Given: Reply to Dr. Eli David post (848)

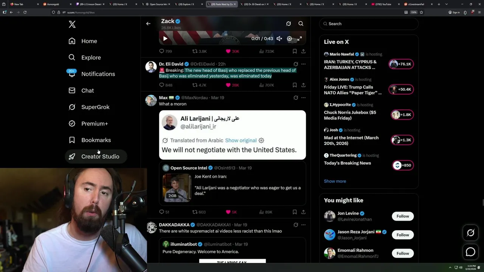Looking at the screenshot, I should [166, 85].
